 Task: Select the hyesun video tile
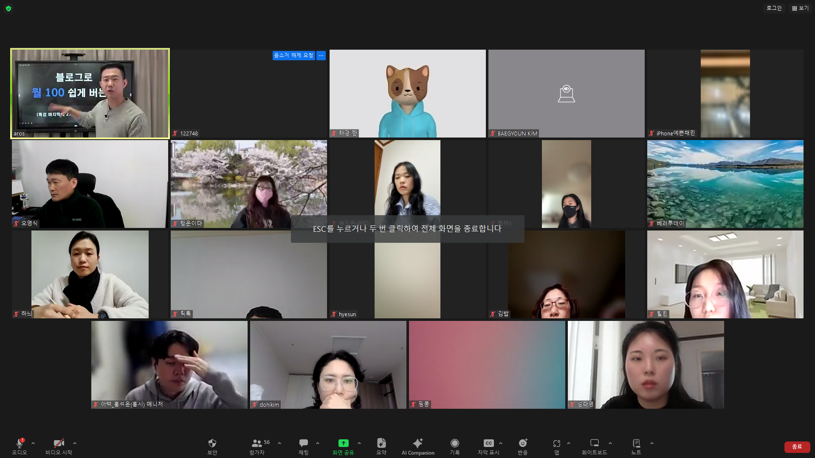(408, 274)
